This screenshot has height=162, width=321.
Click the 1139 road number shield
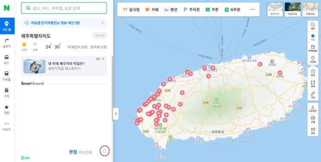(206, 103)
